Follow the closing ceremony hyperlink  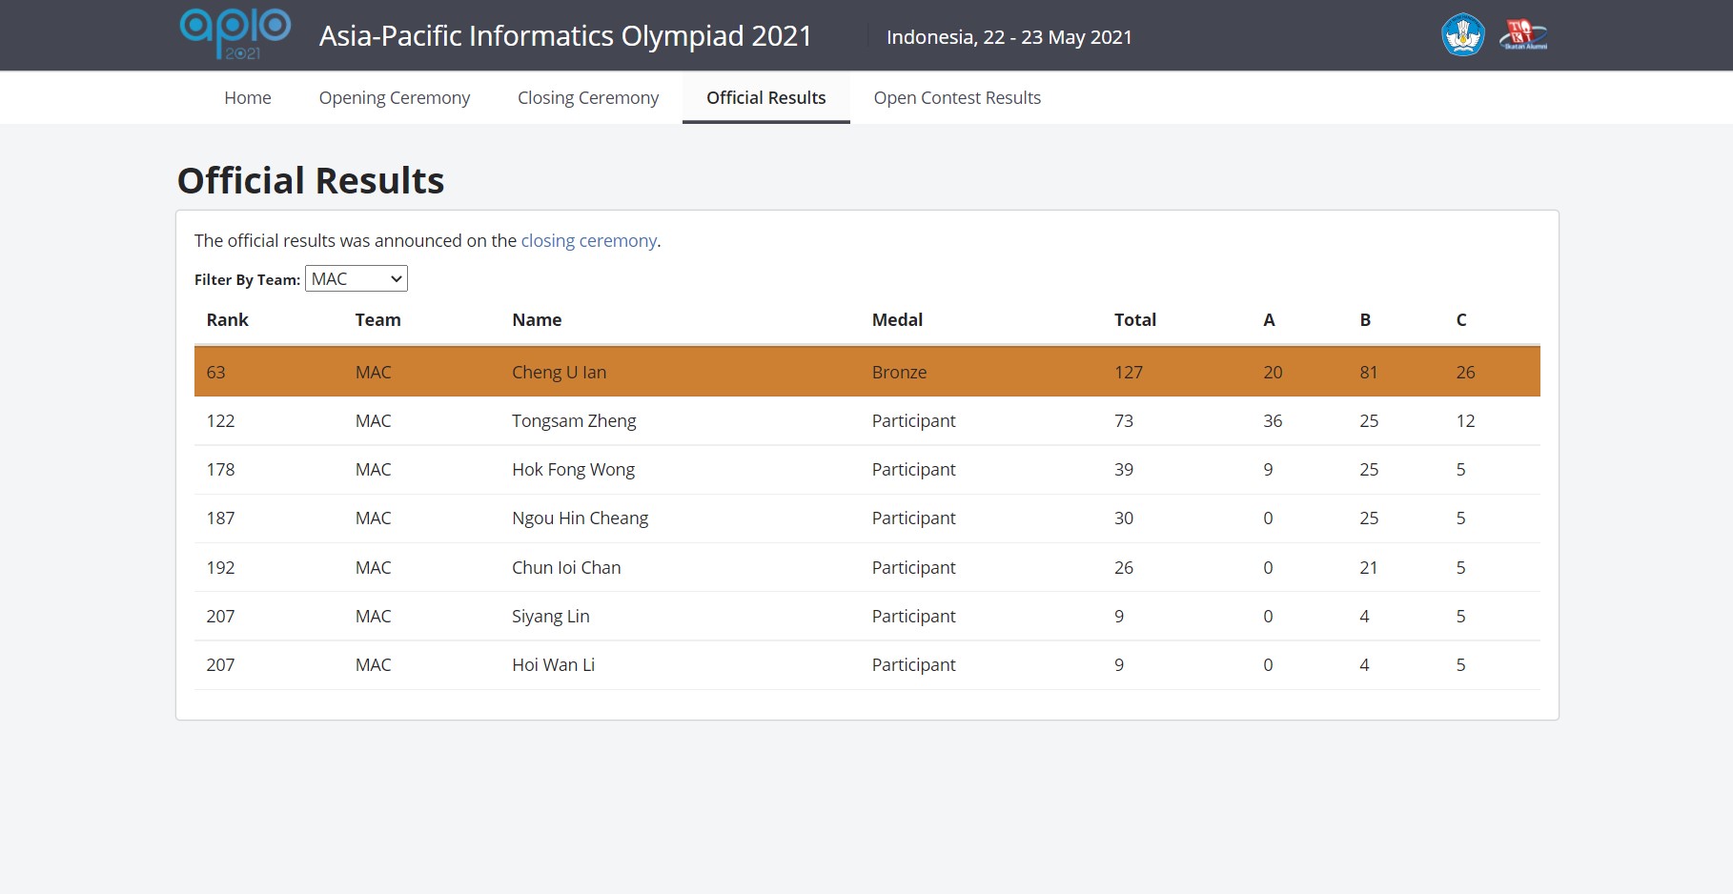coord(588,241)
